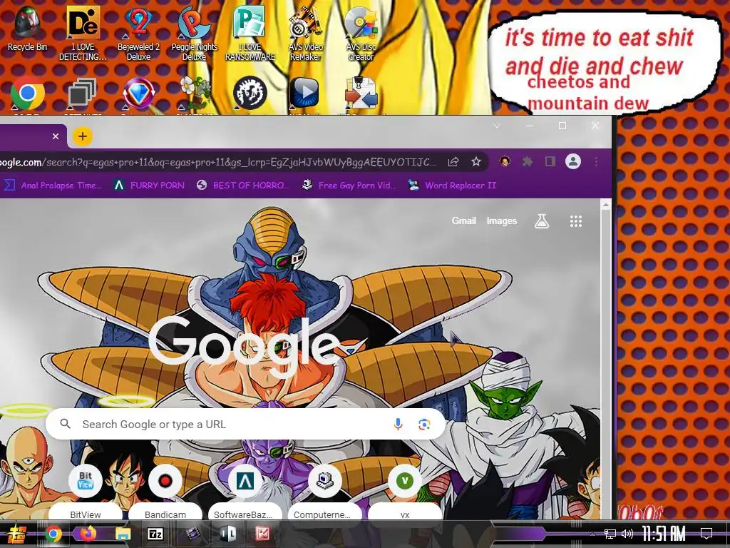The width and height of the screenshot is (730, 548).
Task: Open the Search Labs flask icon
Action: click(542, 221)
